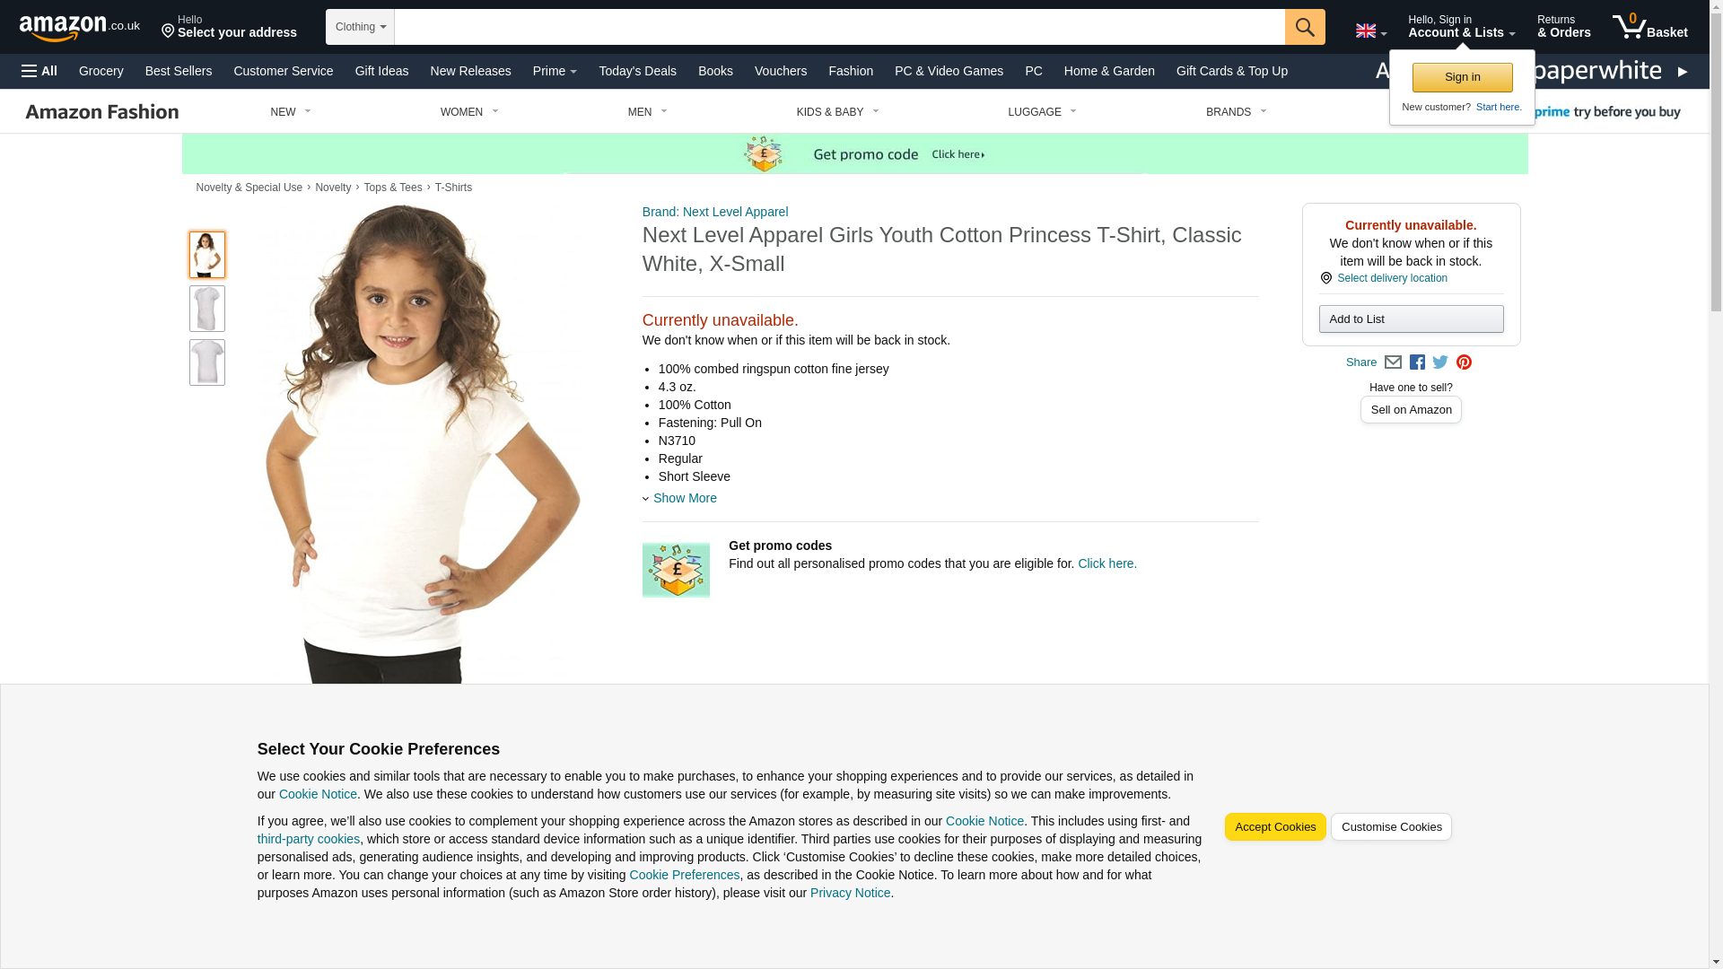Open the basket cart icon
Screen dimensions: 1723x969
tap(1649, 27)
